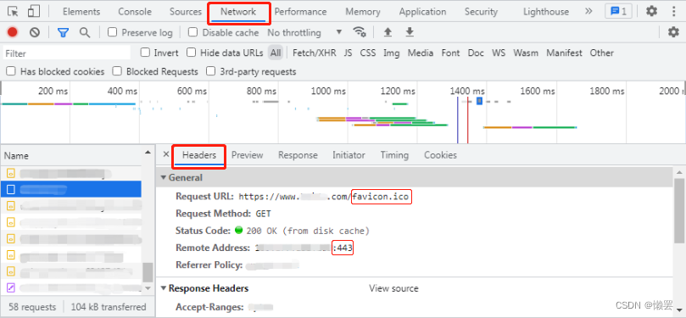Toggle the device toolbar icon
Image resolution: width=686 pixels, height=318 pixels.
click(33, 11)
